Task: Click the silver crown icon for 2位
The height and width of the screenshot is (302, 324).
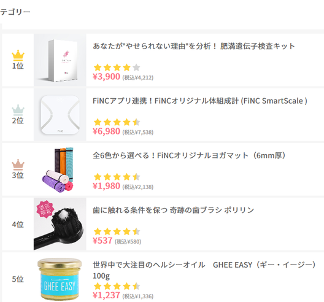Action: 18,110
